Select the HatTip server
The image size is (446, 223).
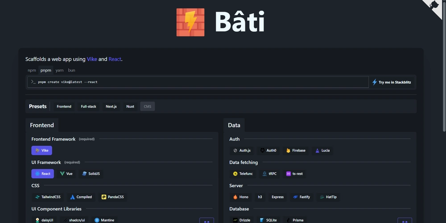(x=328, y=197)
